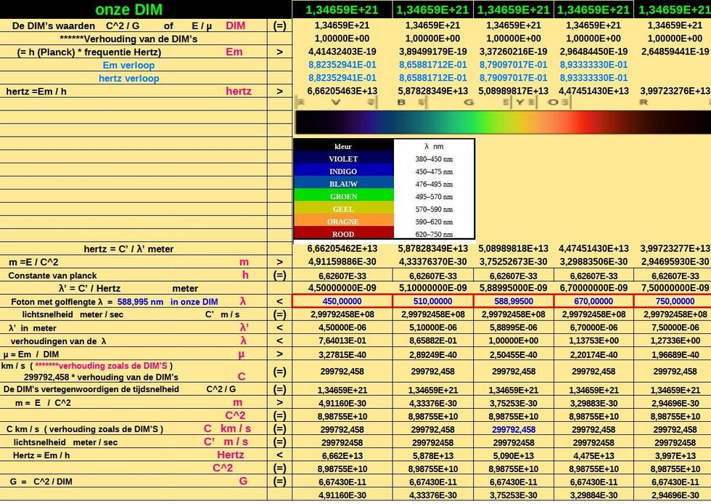The image size is (711, 504).
Task: Select the cell with value 4,41432403E-19
Action: pos(342,52)
